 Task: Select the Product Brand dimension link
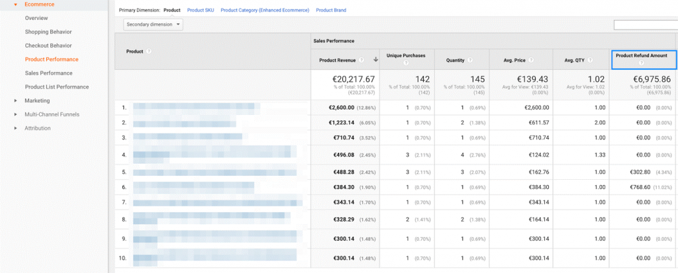pos(330,11)
